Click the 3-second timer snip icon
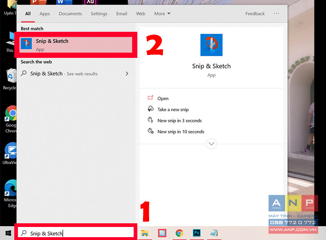Viewport: 326px width, 240px height. coord(150,120)
